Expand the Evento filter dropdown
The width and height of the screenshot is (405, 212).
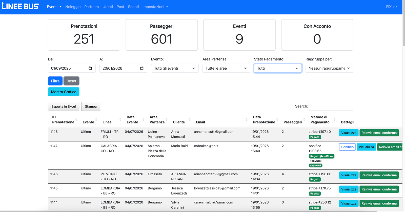pyautogui.click(x=174, y=68)
